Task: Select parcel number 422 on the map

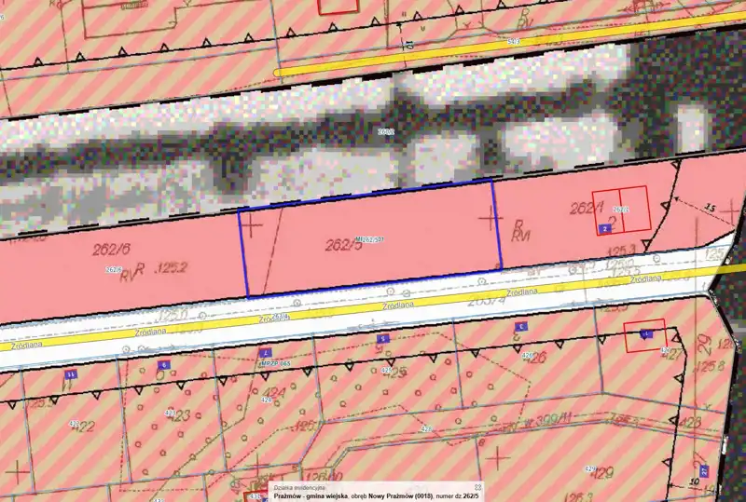Action: (x=83, y=427)
